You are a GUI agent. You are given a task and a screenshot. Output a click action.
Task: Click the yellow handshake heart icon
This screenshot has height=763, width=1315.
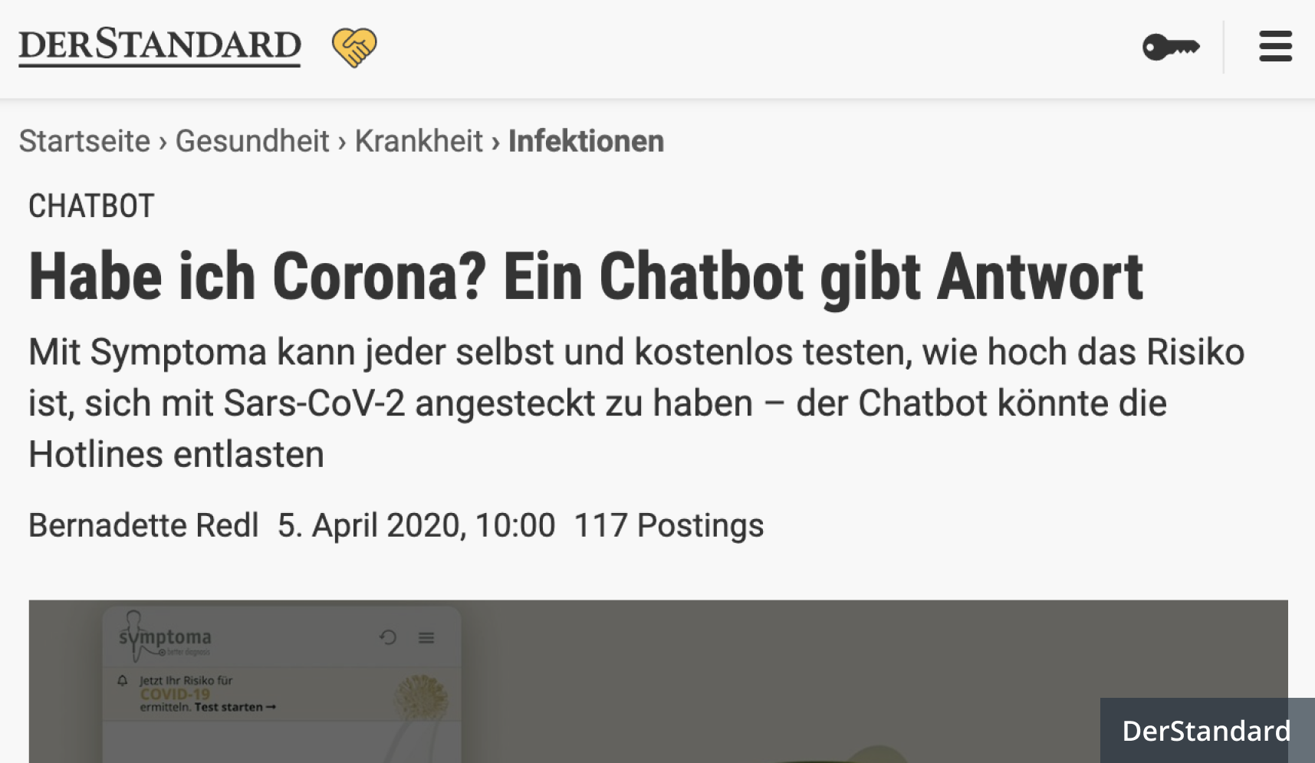coord(354,48)
